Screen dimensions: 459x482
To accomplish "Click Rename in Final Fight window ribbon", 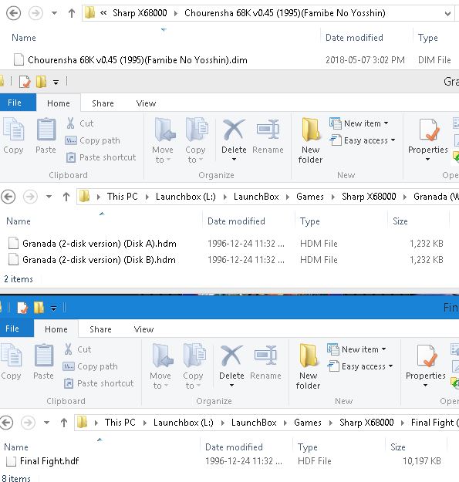I will tap(265, 362).
